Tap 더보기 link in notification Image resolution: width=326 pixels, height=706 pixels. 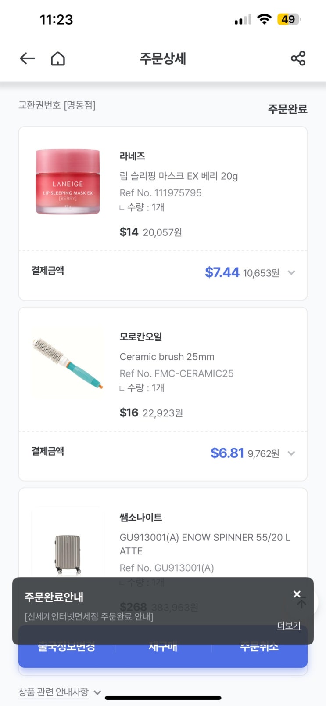pyautogui.click(x=289, y=626)
